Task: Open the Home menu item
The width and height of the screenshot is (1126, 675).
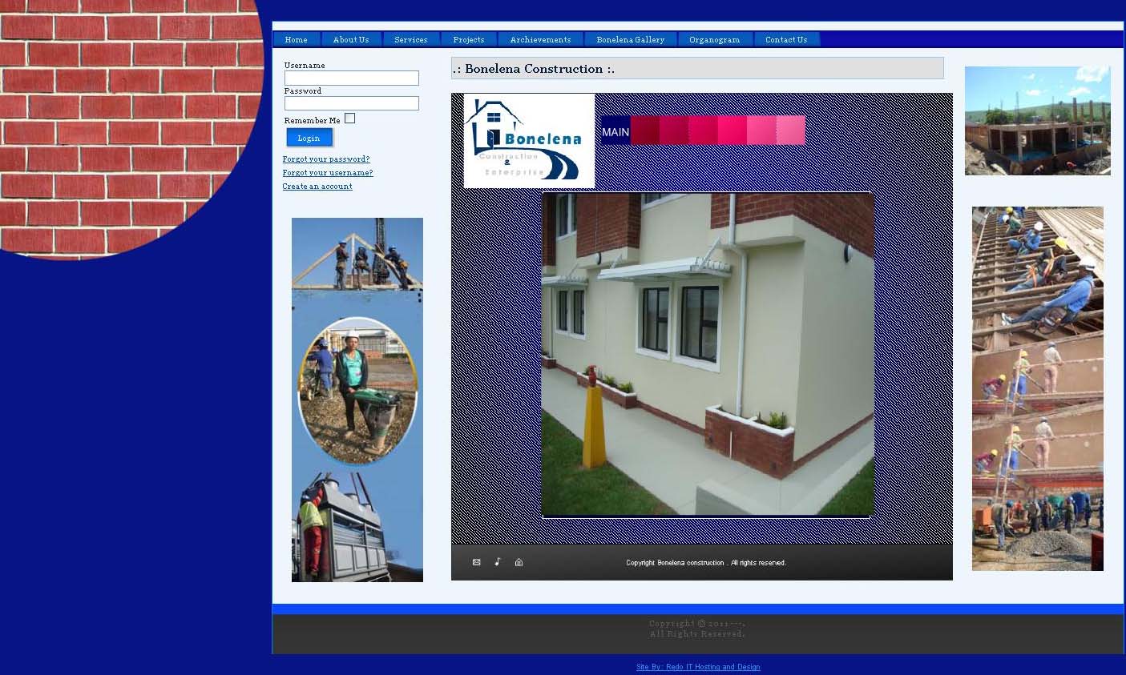Action: [x=297, y=39]
